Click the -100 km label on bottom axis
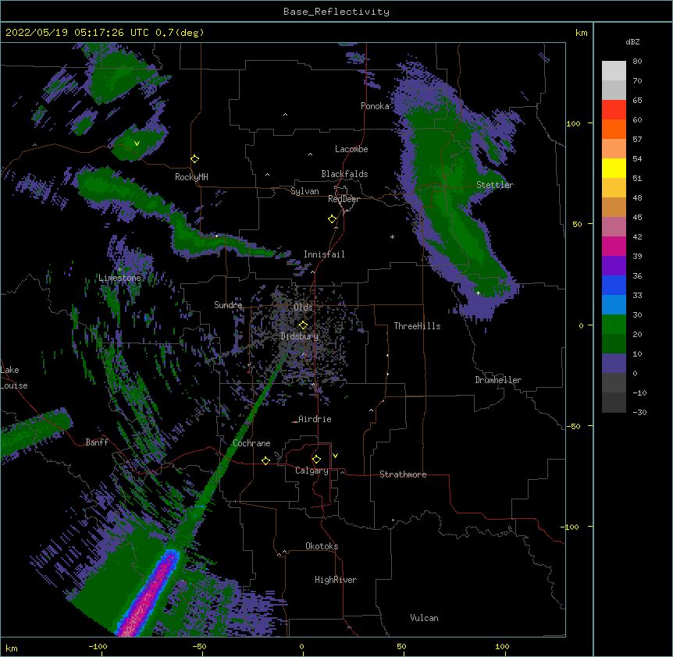The height and width of the screenshot is (657, 673). click(98, 646)
